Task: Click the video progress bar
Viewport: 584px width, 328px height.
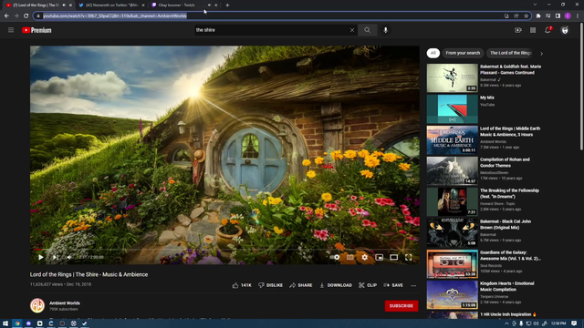Action: pos(224,249)
